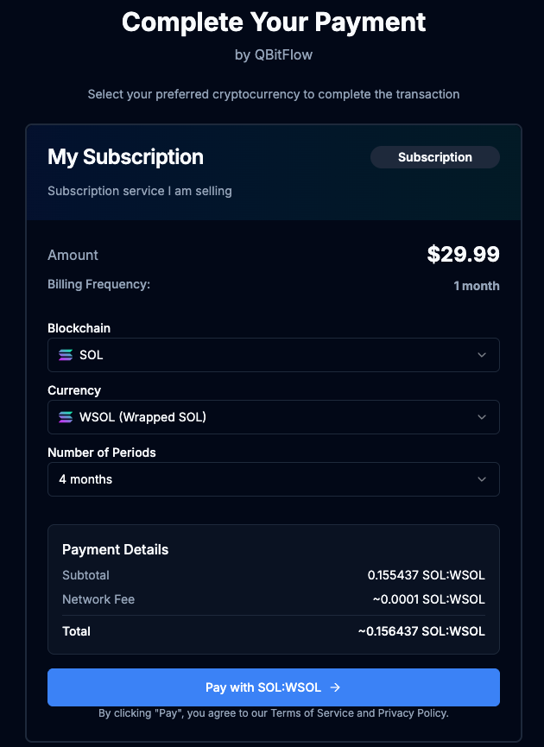544x747 pixels.
Task: Select the Total row in Payment Details
Action: (273, 631)
